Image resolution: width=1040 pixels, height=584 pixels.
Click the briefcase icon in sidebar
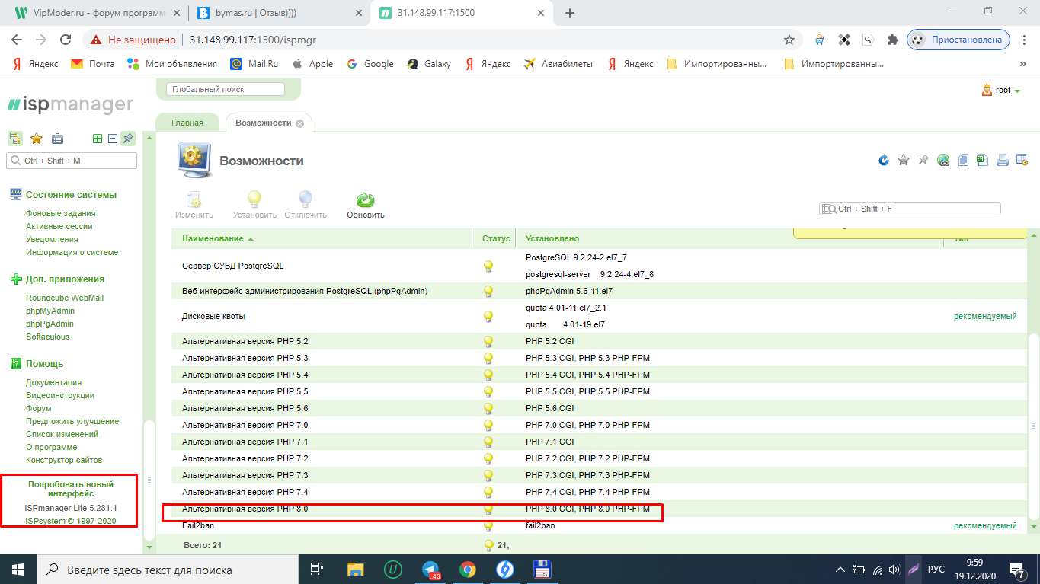pos(57,139)
